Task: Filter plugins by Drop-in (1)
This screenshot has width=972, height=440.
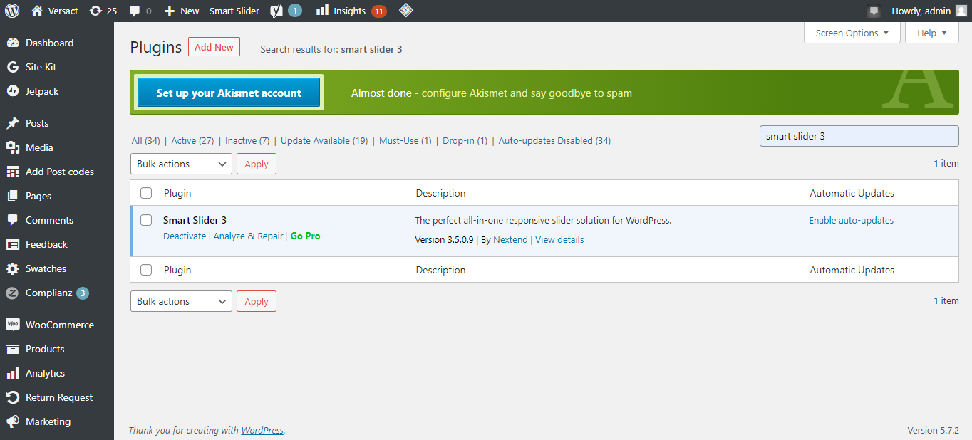Action: click(465, 141)
